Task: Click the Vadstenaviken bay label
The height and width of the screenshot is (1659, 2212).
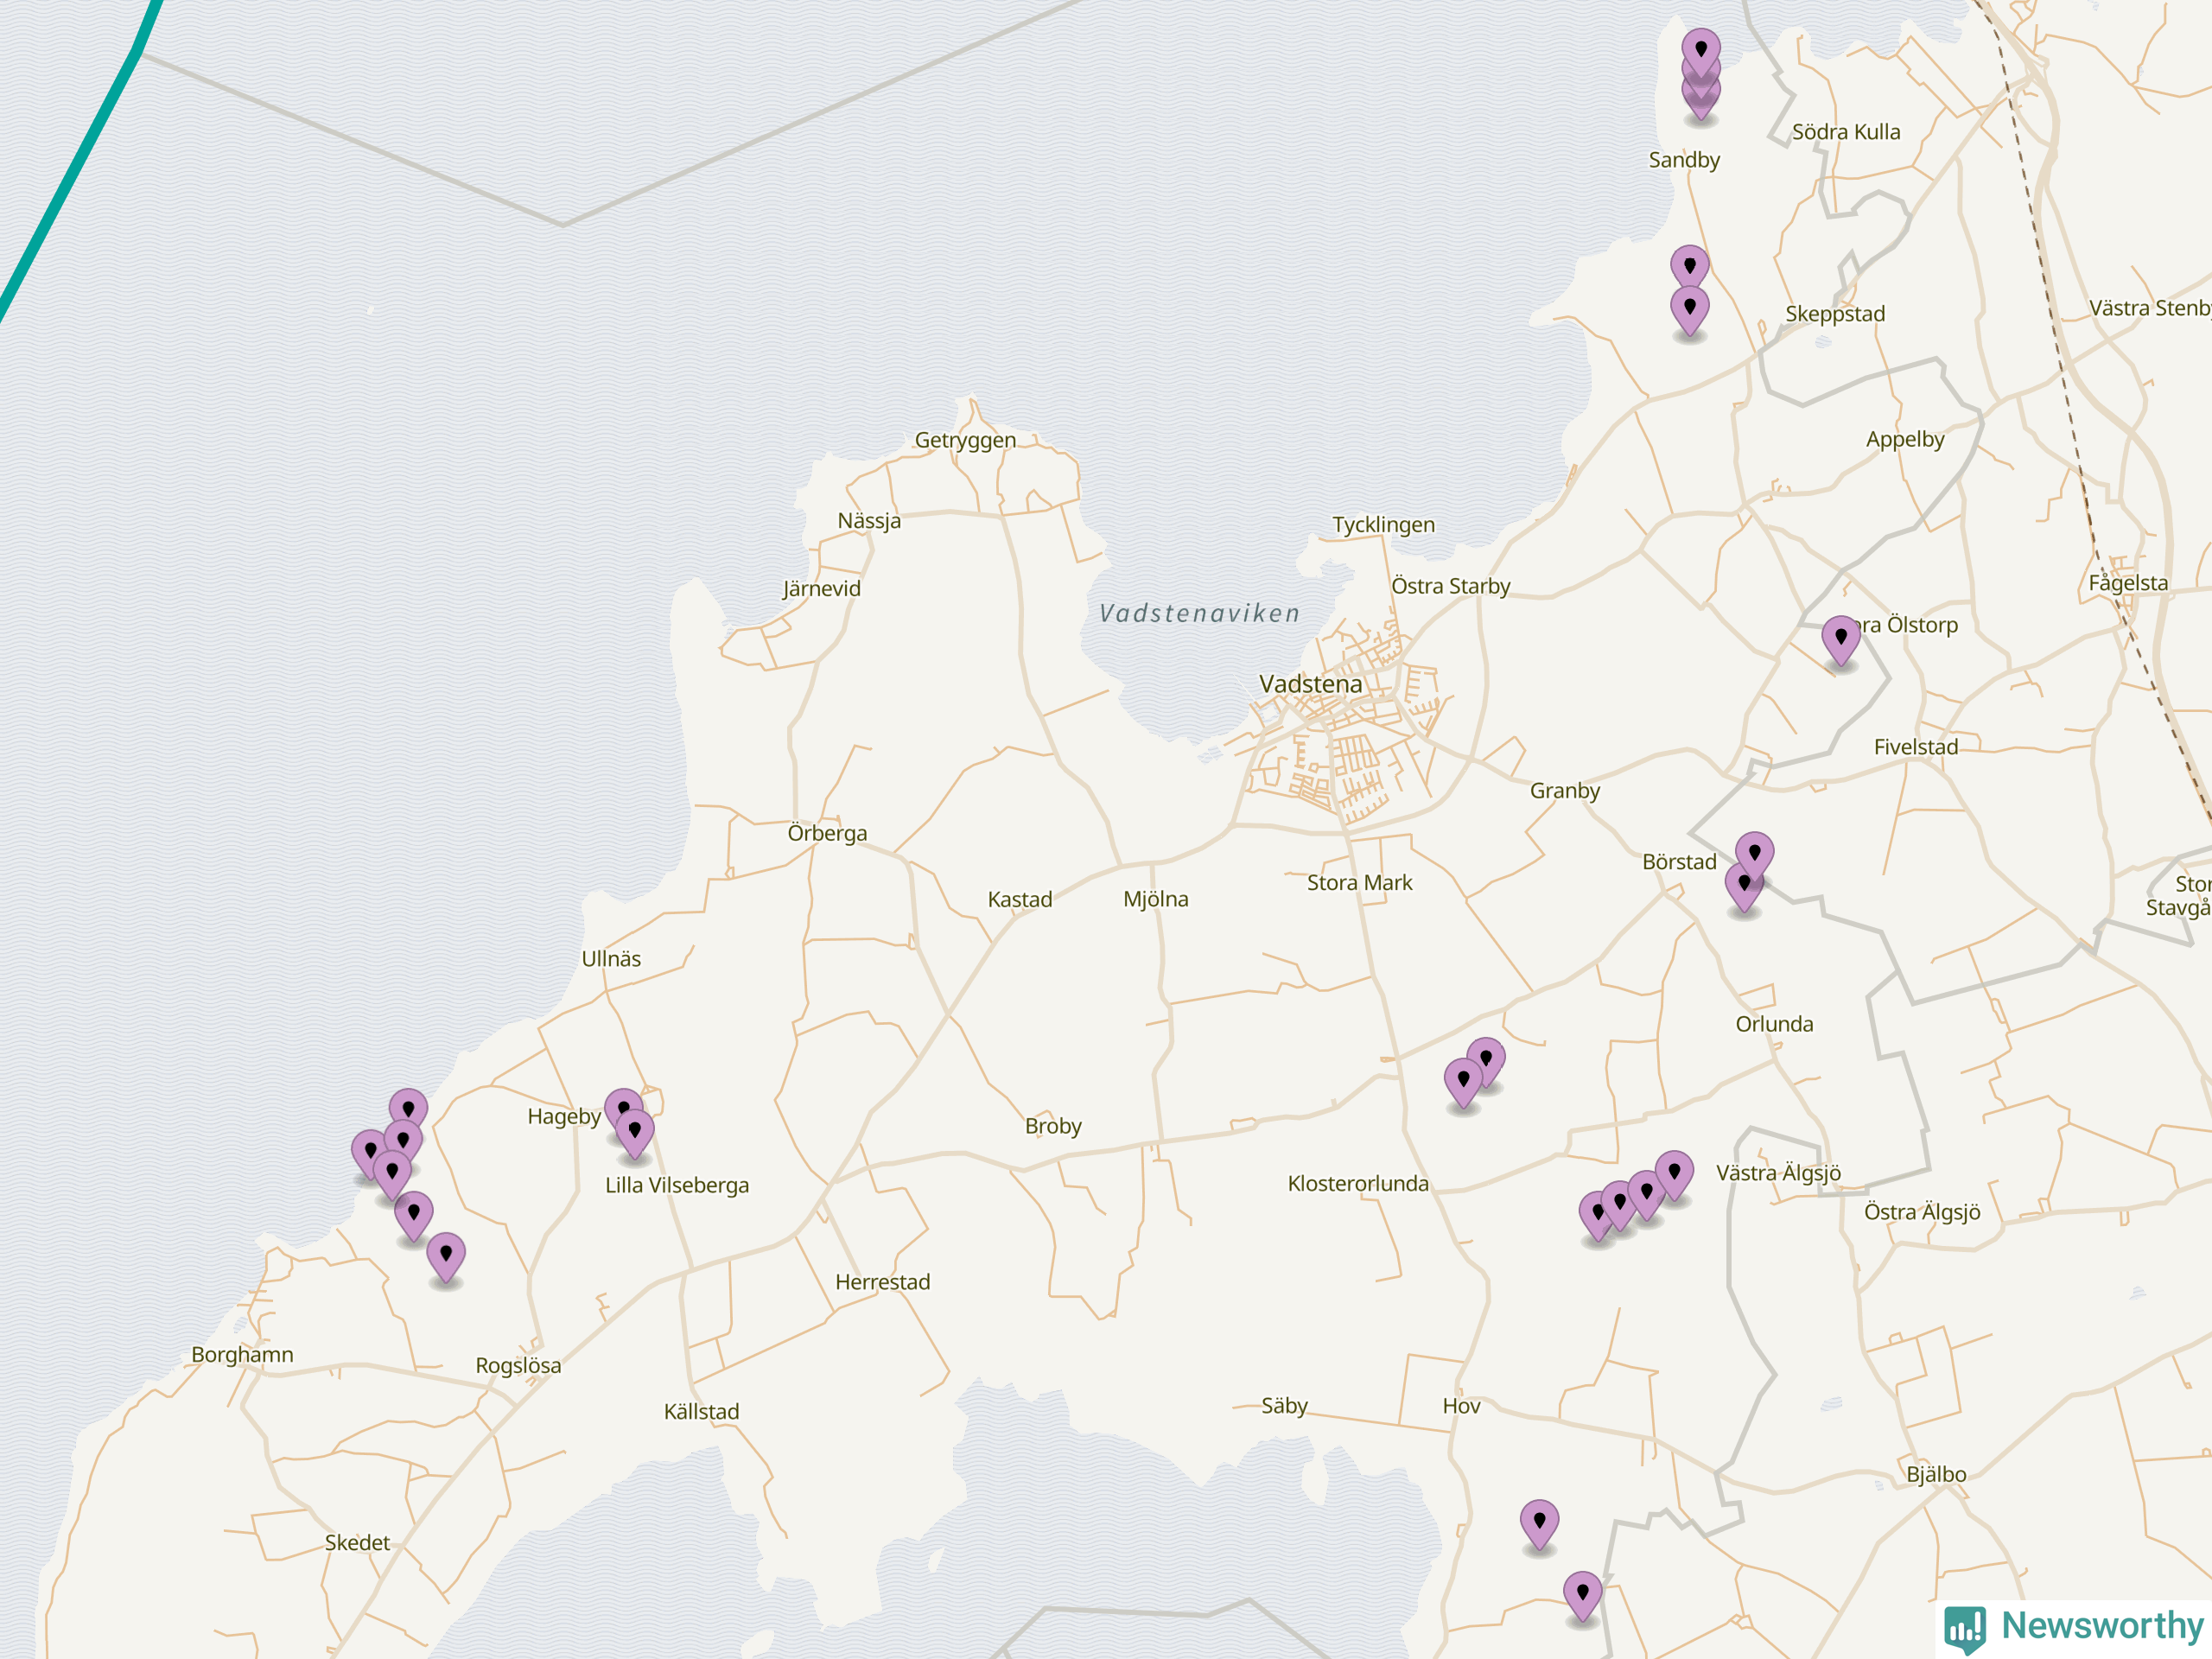Action: tap(1200, 613)
